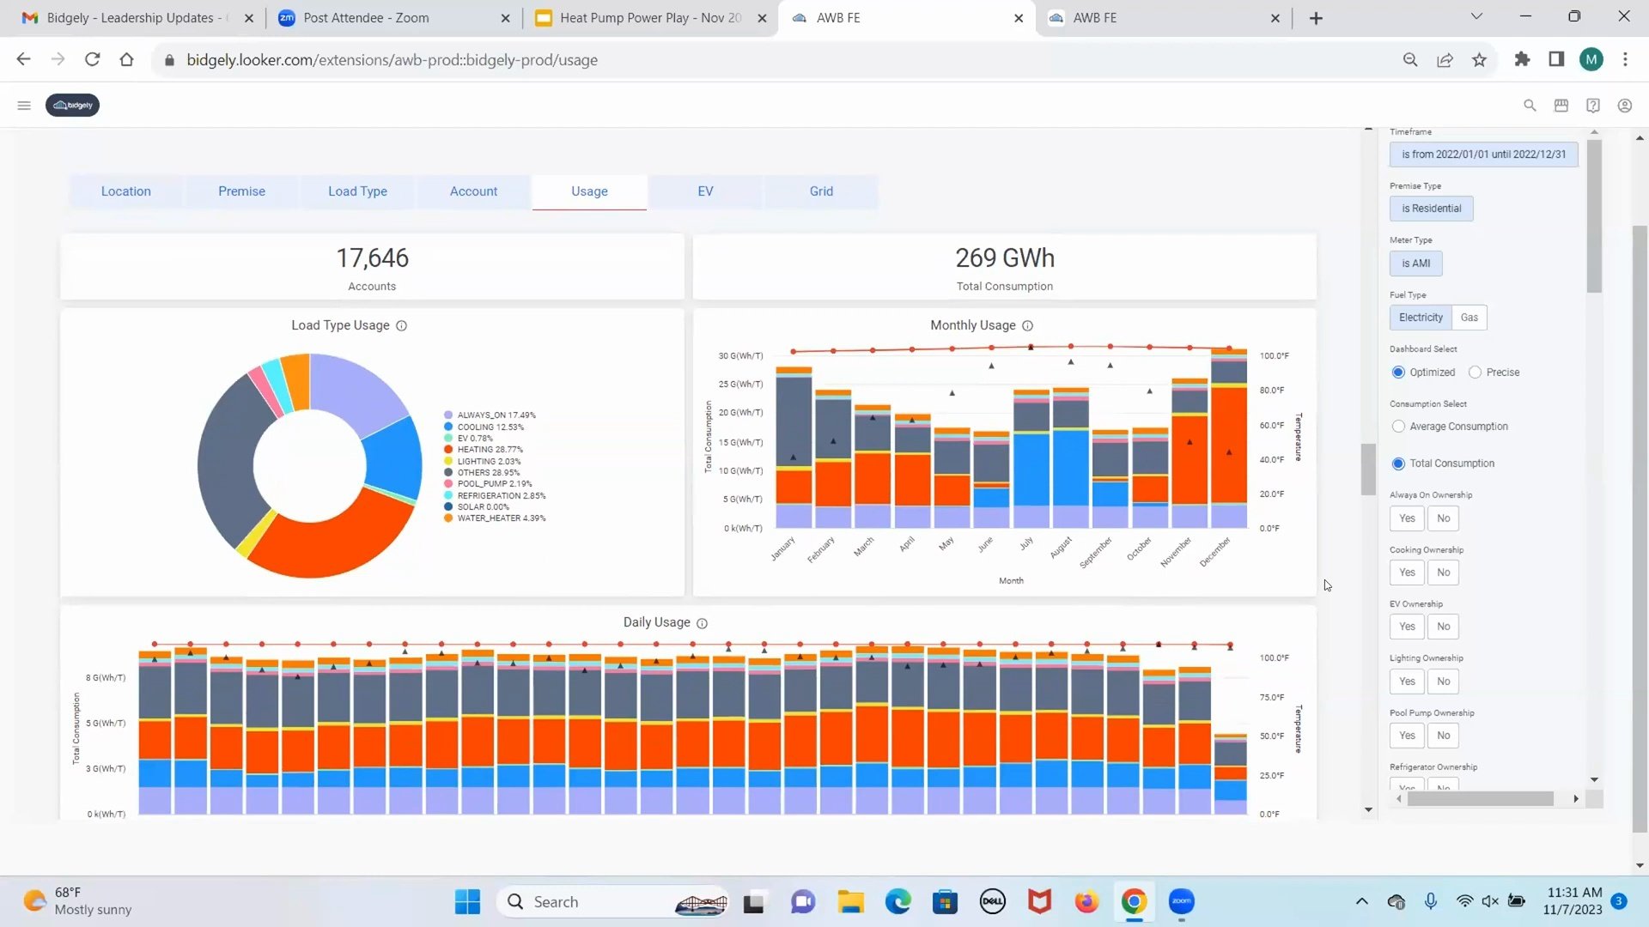Switch Fuel Type to Gas

coord(1468,317)
